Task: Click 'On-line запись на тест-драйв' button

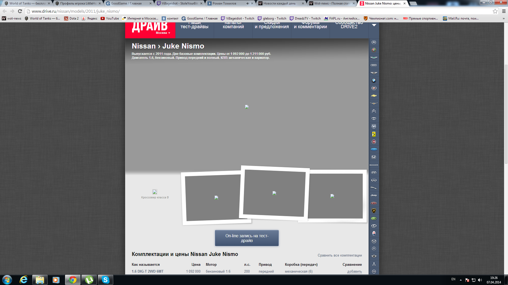Action: (247, 238)
